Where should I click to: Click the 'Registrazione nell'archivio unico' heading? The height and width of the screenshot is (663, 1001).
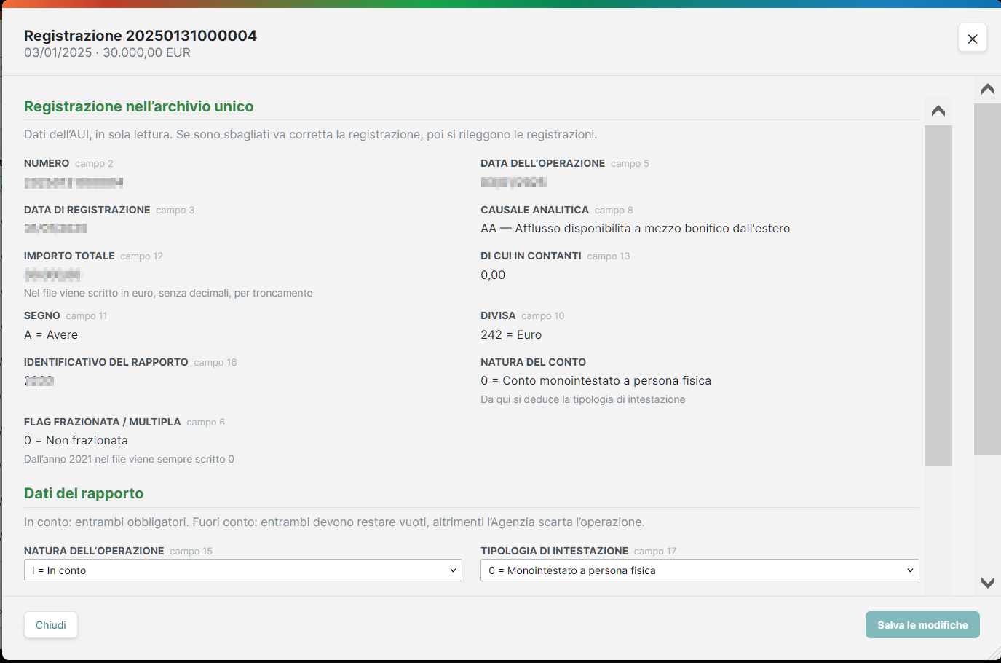click(x=138, y=106)
